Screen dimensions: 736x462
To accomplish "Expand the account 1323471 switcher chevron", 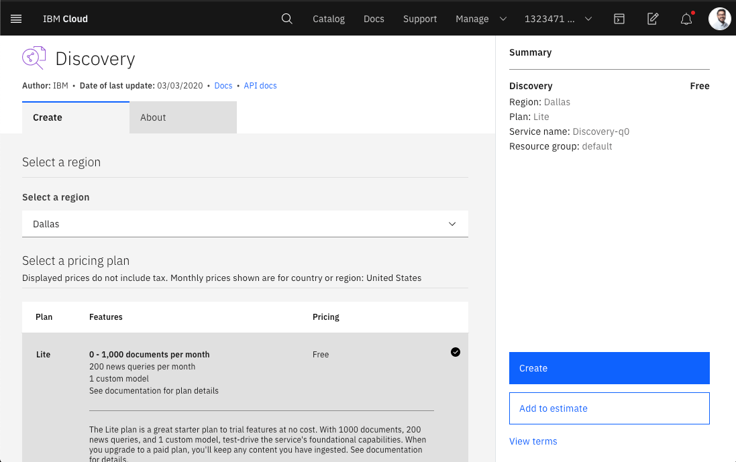I will click(588, 19).
